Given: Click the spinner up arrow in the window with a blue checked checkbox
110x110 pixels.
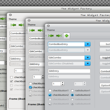Looking at the screenshot, I should [x=43, y=76].
